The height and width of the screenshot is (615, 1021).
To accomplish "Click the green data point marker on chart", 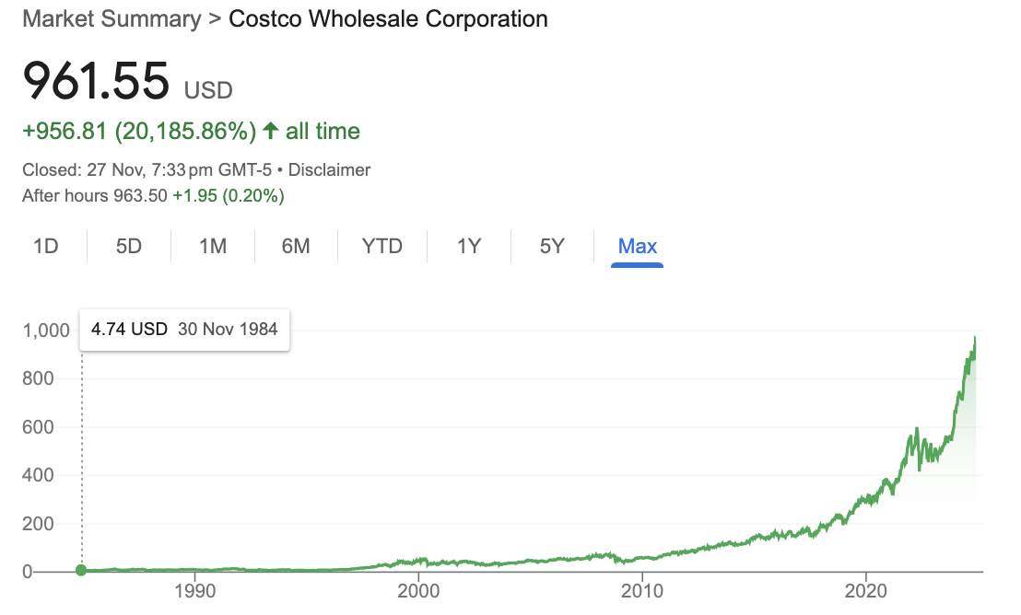I will (x=81, y=571).
